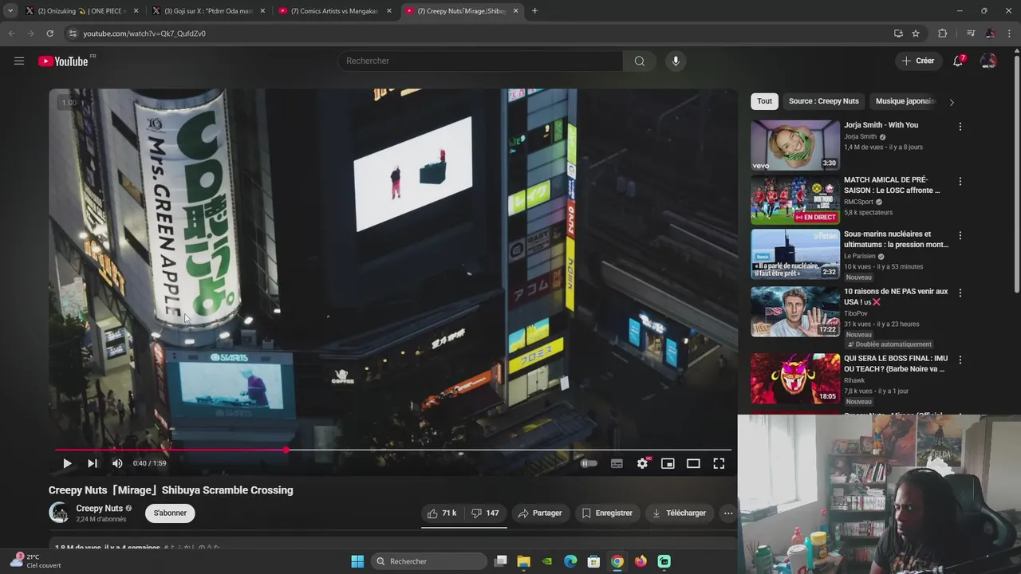Image resolution: width=1021 pixels, height=574 pixels.
Task: Open the Chrome extensions puzzle icon
Action: [942, 33]
